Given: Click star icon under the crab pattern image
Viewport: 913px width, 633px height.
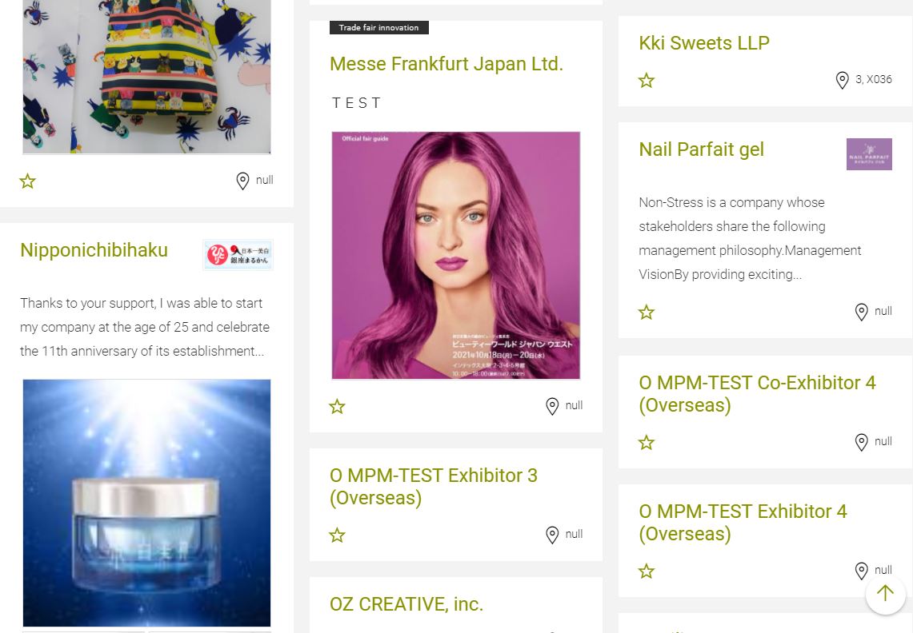Looking at the screenshot, I should tap(27, 181).
